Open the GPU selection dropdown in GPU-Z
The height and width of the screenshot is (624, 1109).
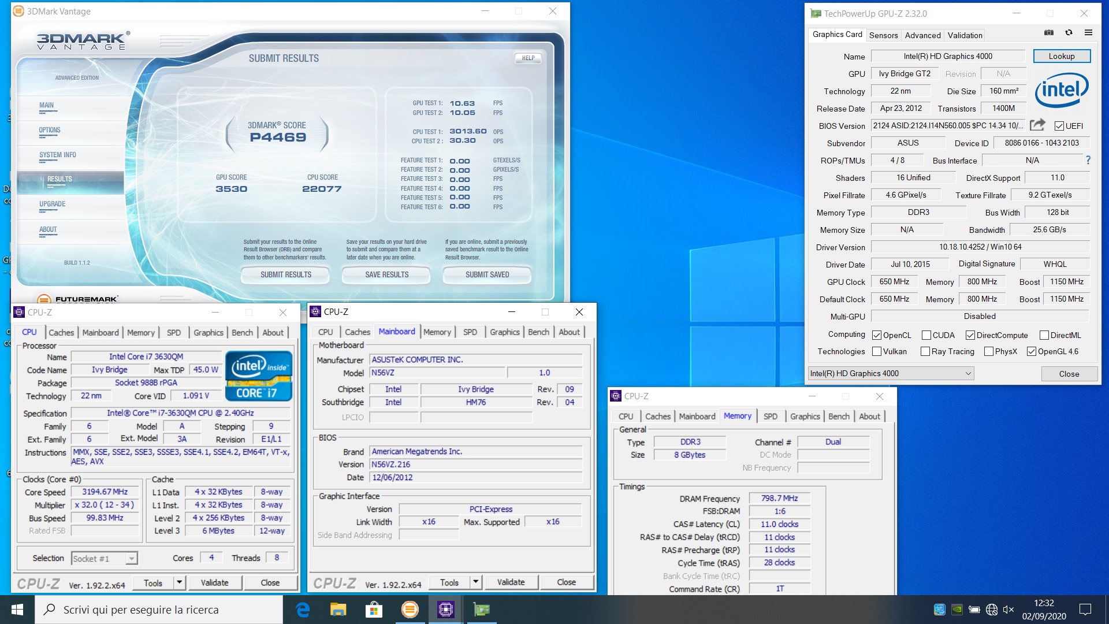point(891,373)
